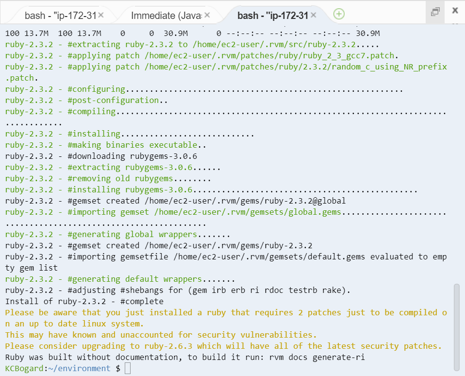Select the active bash ip-172-31 tab

coord(272,16)
